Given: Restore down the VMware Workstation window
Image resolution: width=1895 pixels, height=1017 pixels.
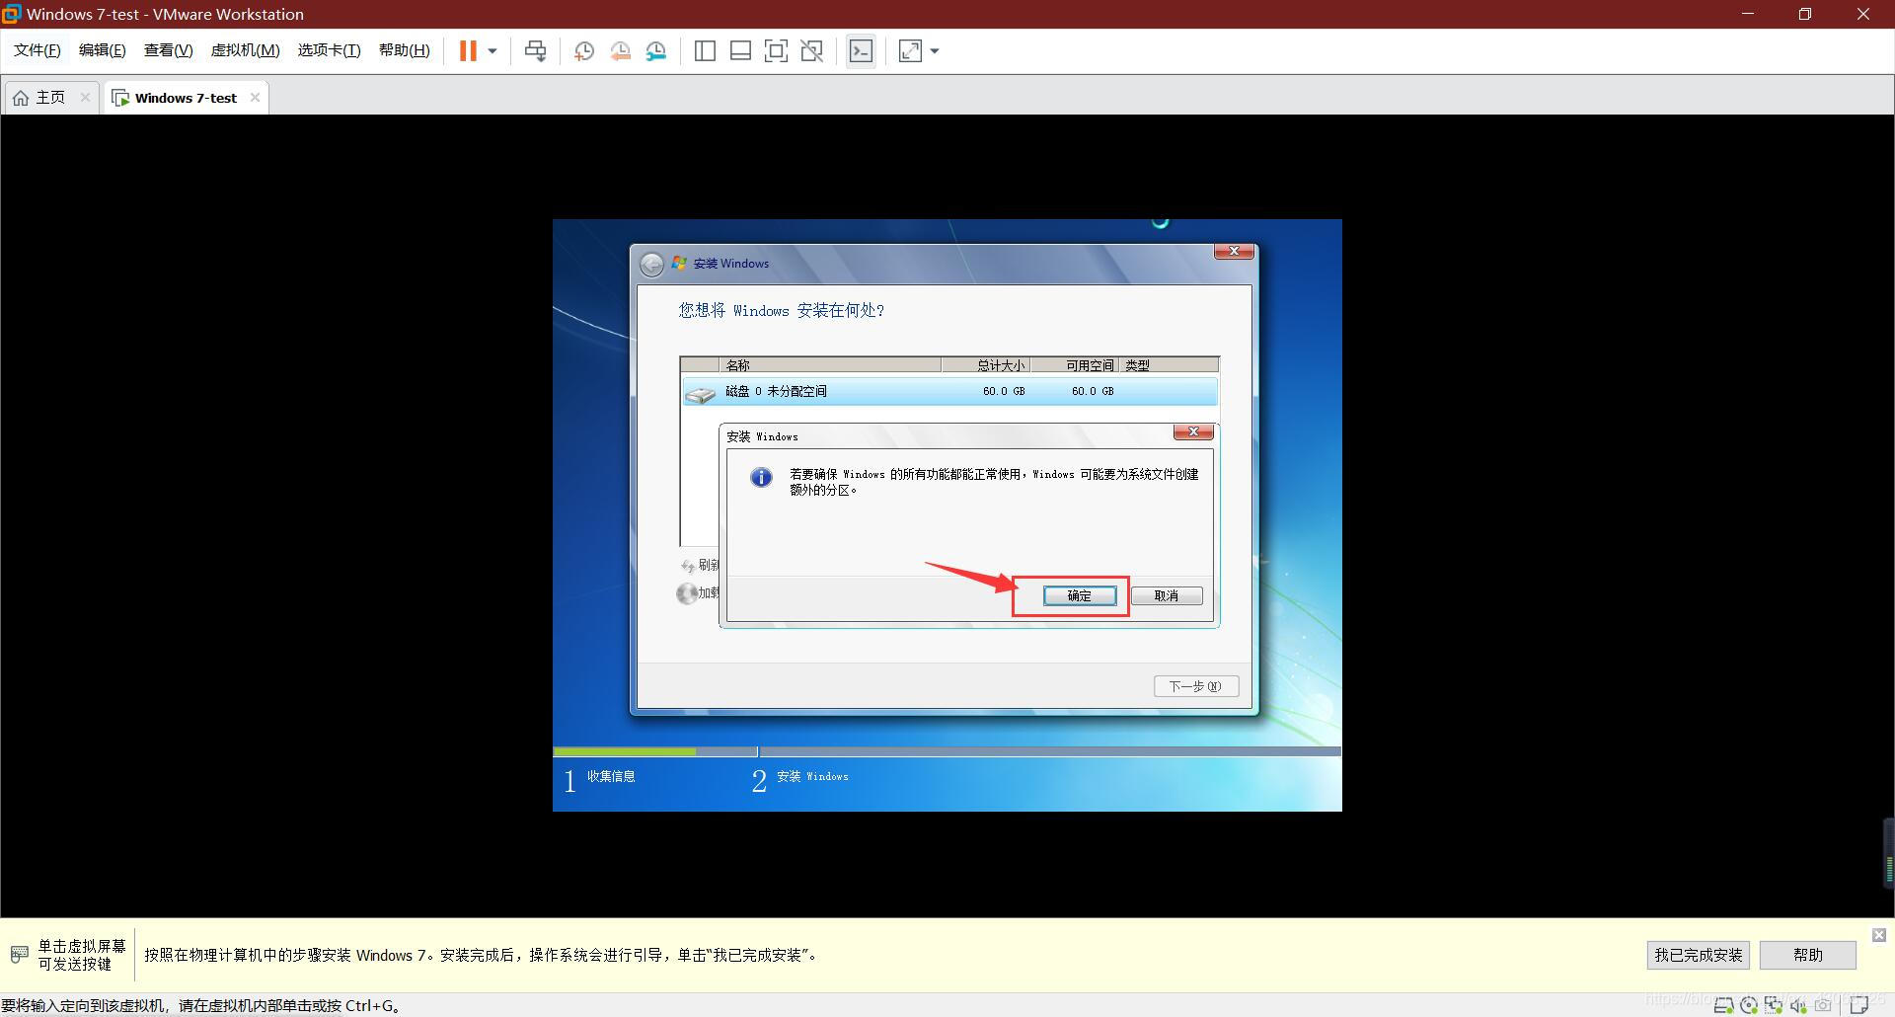Looking at the screenshot, I should tap(1805, 14).
